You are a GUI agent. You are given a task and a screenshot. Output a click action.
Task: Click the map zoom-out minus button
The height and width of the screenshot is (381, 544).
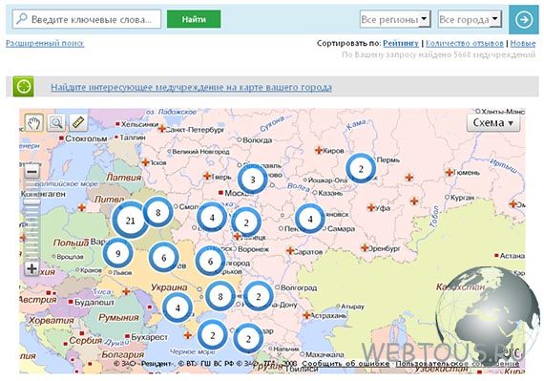(x=31, y=172)
